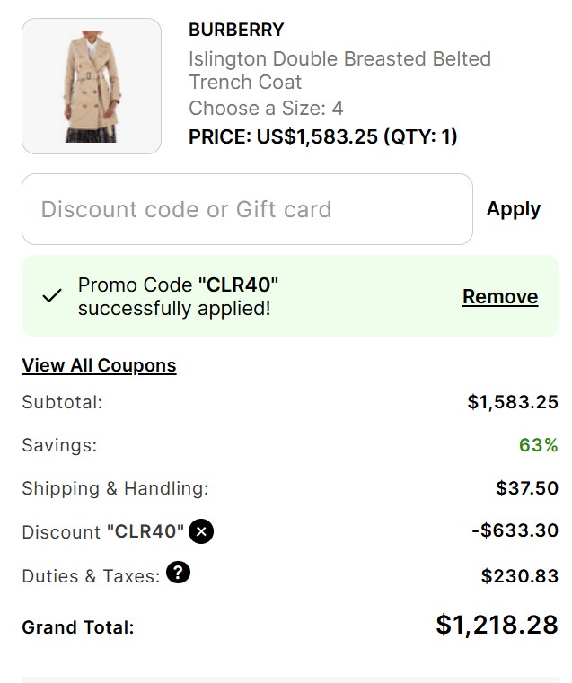Click the BURBERRY brand name
This screenshot has width=572, height=683.
(x=236, y=30)
